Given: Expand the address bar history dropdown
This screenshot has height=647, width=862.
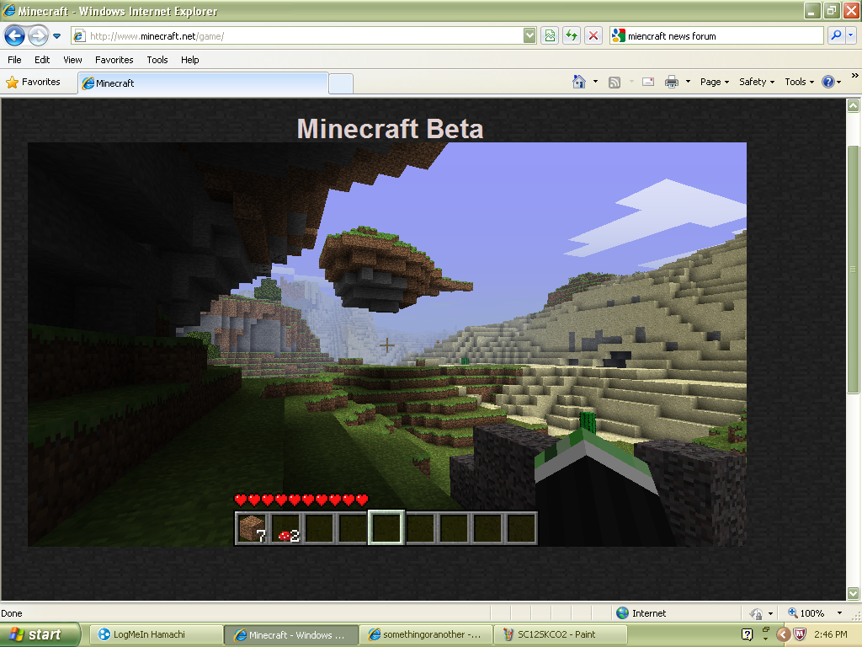Looking at the screenshot, I should (x=529, y=36).
